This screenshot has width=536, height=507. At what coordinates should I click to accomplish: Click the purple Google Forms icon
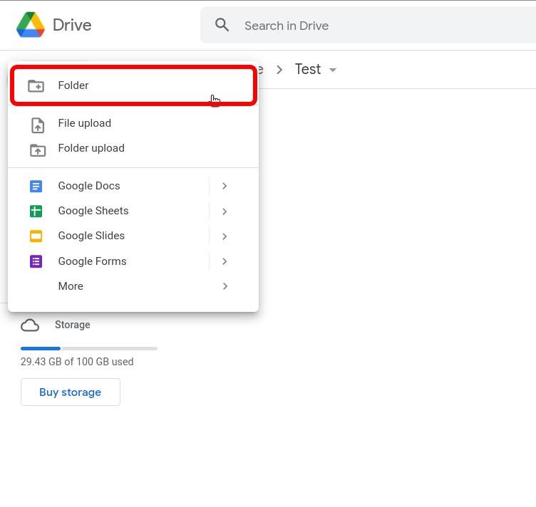coord(36,261)
